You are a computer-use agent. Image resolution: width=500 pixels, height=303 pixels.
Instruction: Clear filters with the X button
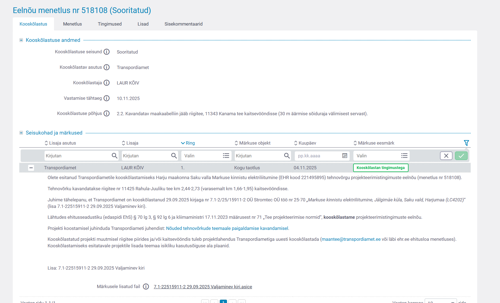pyautogui.click(x=446, y=156)
